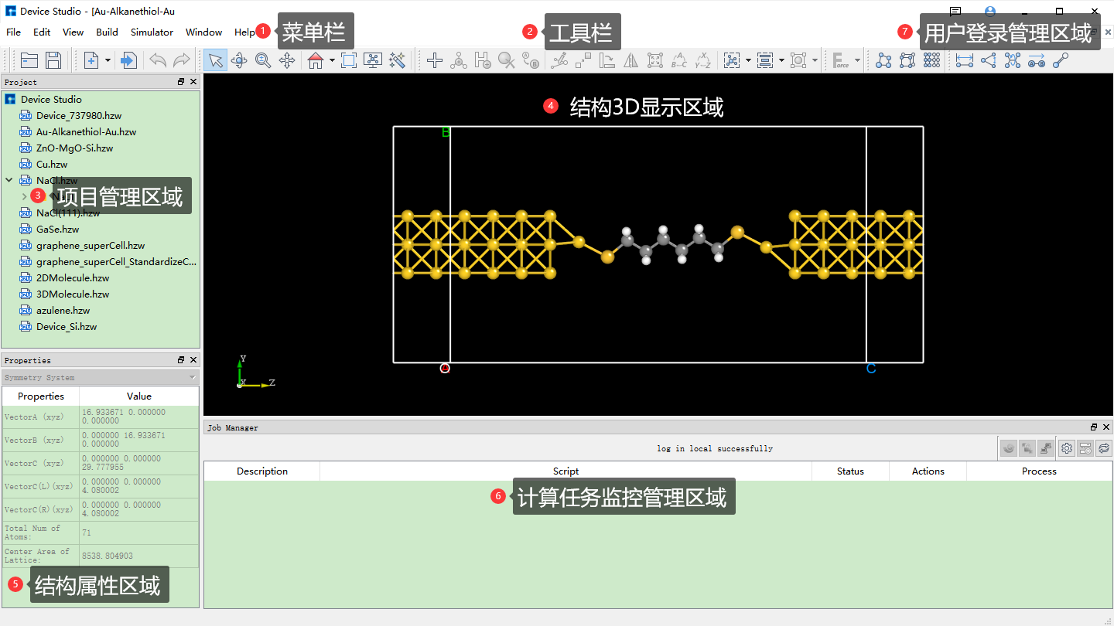Click the Save icon
Screen dimensions: 1114x626
click(x=53, y=60)
